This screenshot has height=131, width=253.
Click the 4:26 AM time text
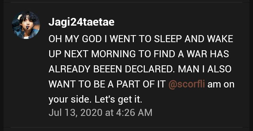[x=134, y=113]
